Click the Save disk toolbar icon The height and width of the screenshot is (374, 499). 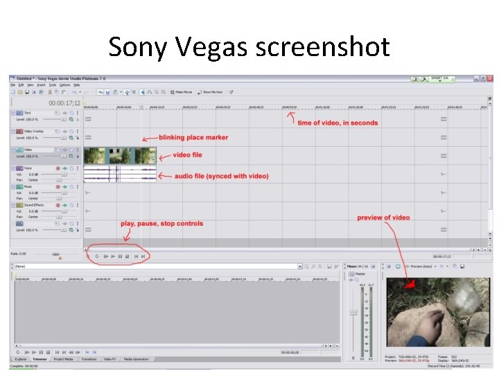27,92
